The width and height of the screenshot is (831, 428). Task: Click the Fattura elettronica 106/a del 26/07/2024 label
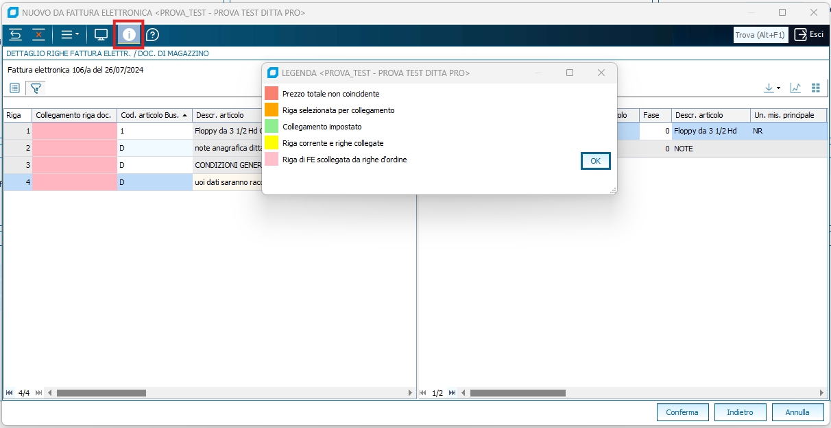pyautogui.click(x=75, y=70)
